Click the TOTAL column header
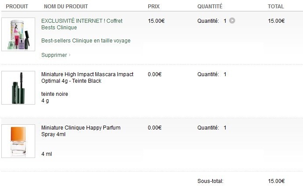The height and width of the screenshot is (186, 303). pos(276,7)
